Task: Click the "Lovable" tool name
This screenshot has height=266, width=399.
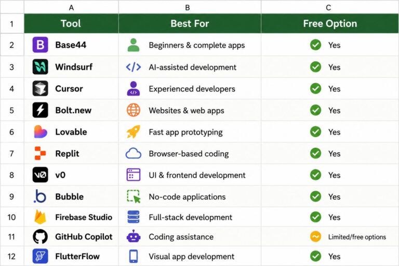Action: (x=71, y=132)
